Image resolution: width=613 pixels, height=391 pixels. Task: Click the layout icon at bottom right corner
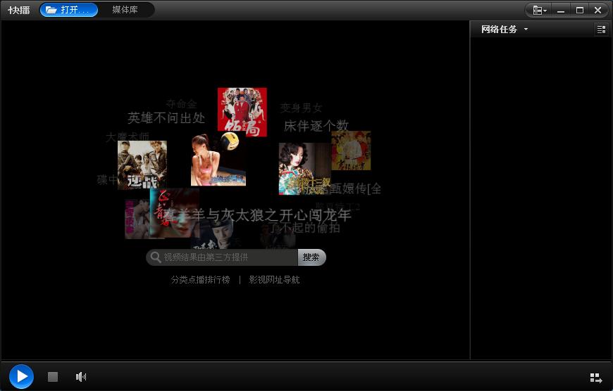tap(596, 378)
